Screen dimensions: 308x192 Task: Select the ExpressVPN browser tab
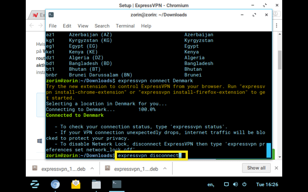(x=37, y=15)
